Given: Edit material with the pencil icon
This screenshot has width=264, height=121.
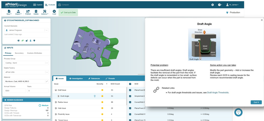Looking at the screenshot, I should 47,81.
